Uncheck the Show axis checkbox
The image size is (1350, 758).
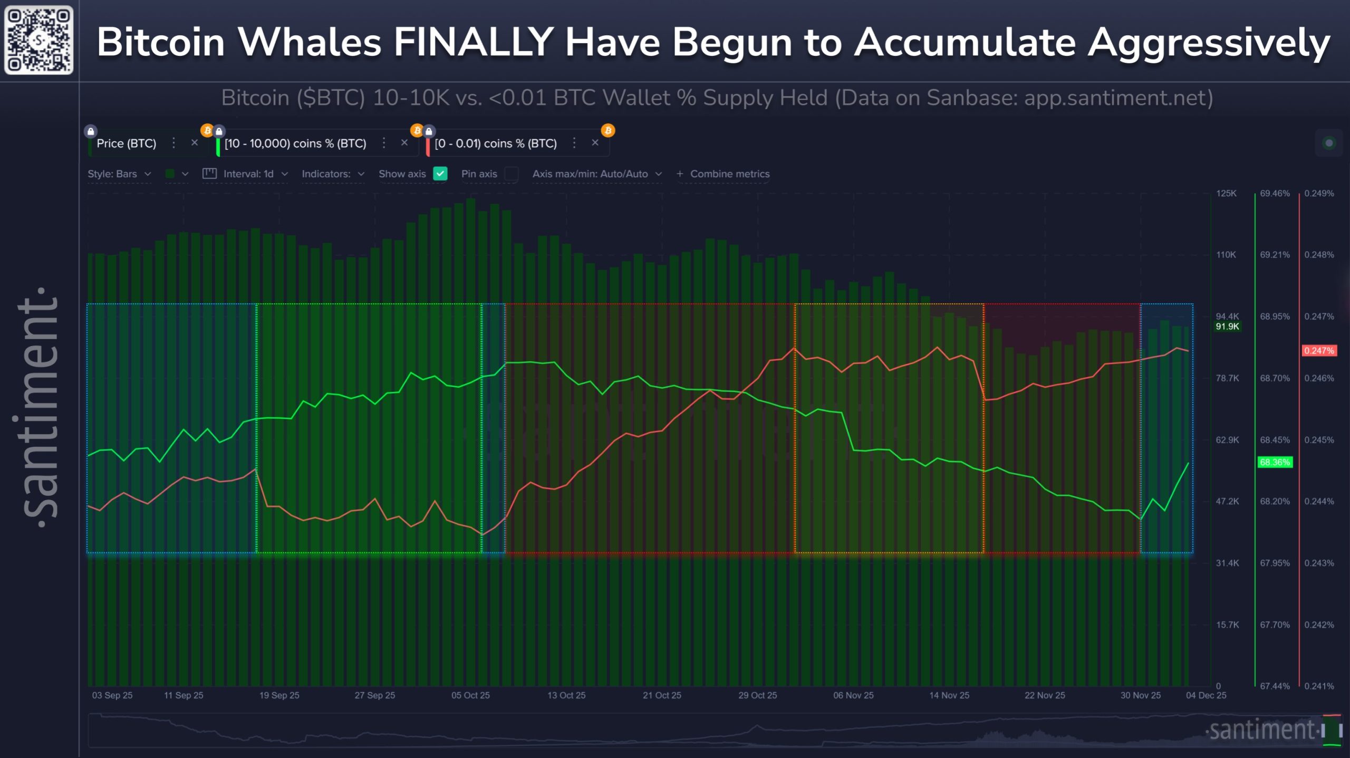(441, 174)
